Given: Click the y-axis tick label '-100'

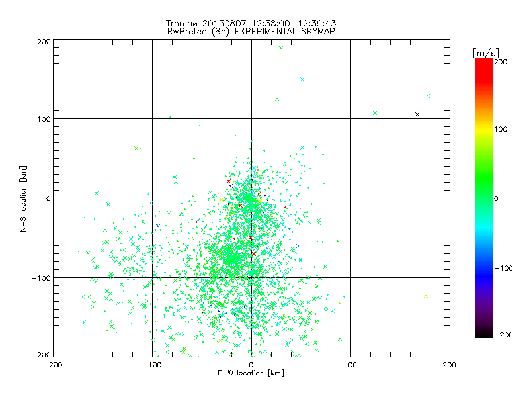Looking at the screenshot, I should (41, 278).
